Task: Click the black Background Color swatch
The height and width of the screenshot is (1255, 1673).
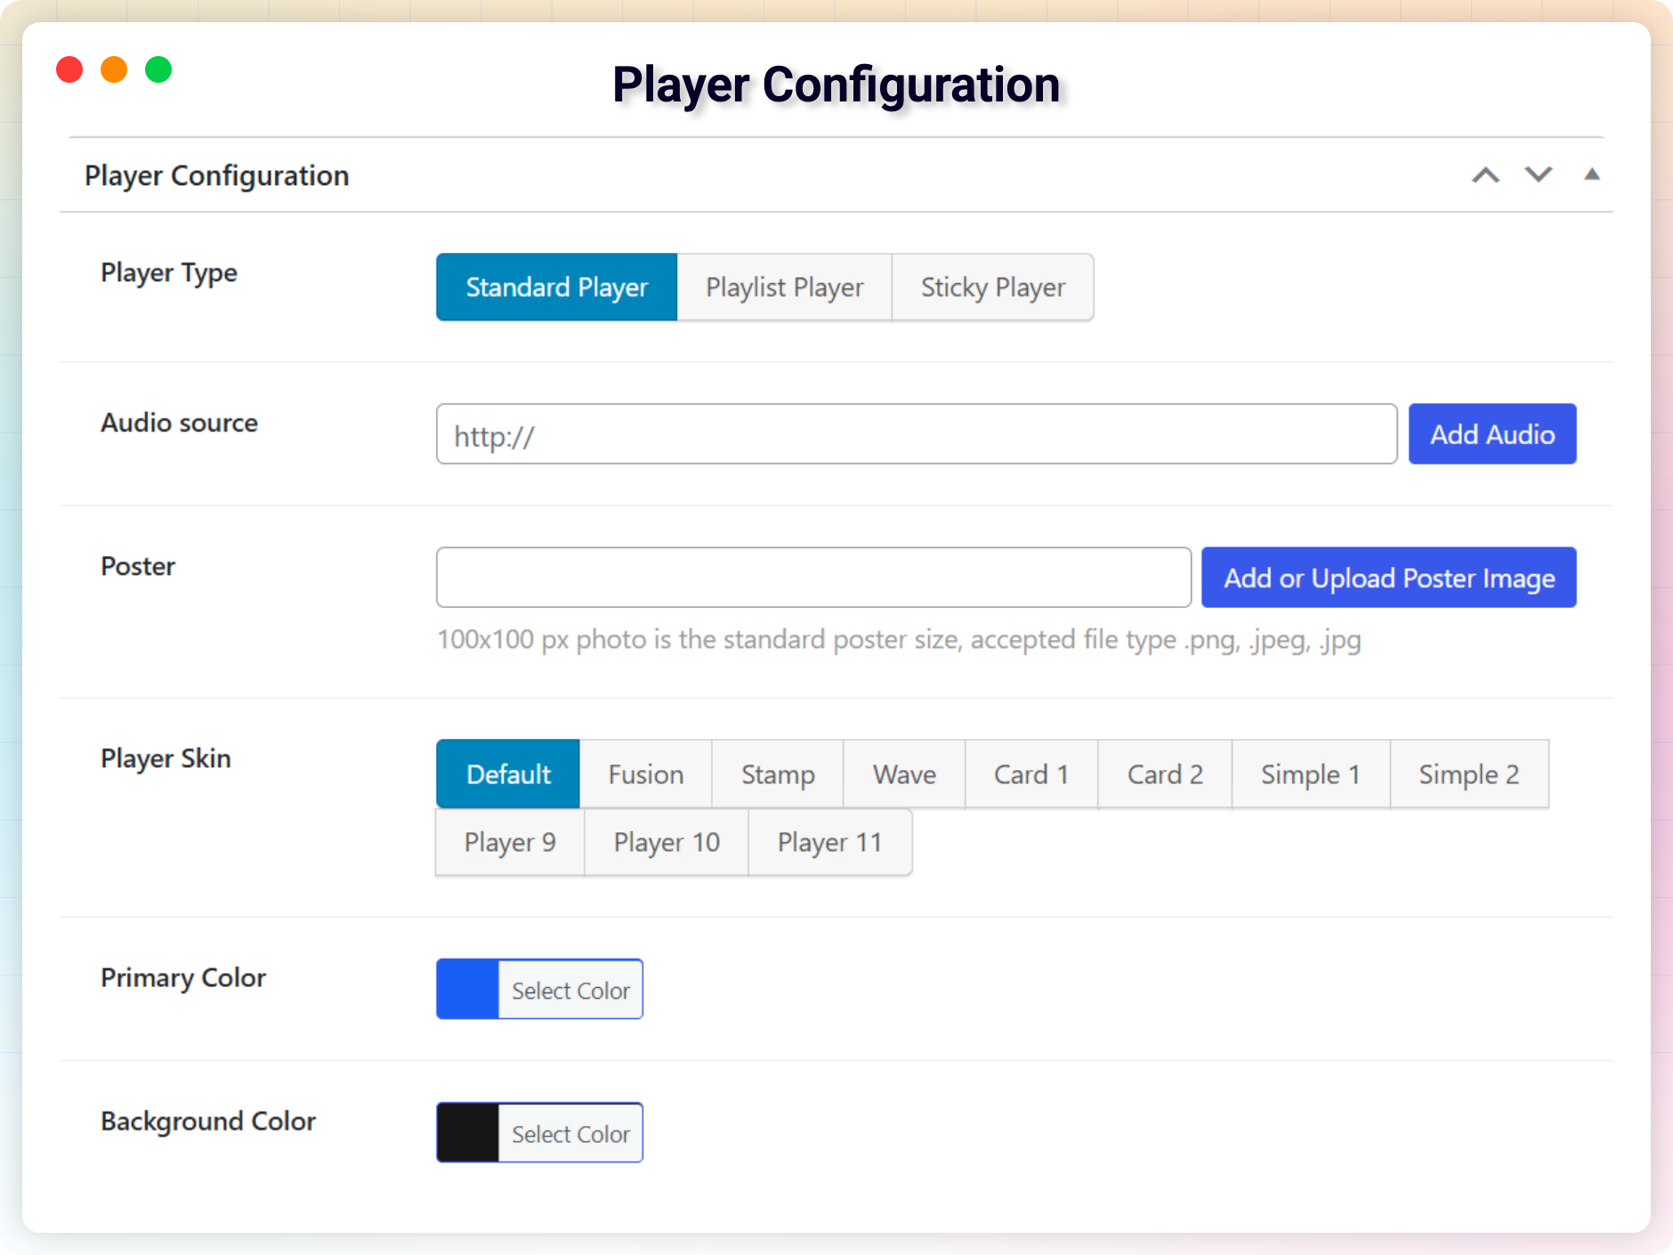Action: (468, 1132)
